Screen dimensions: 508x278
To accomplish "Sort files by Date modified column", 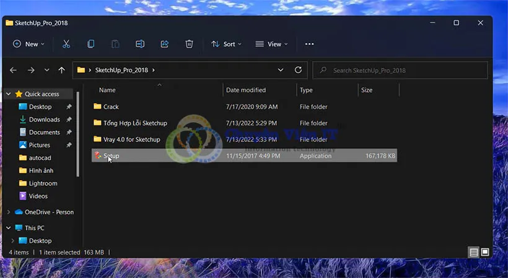I will tap(246, 90).
